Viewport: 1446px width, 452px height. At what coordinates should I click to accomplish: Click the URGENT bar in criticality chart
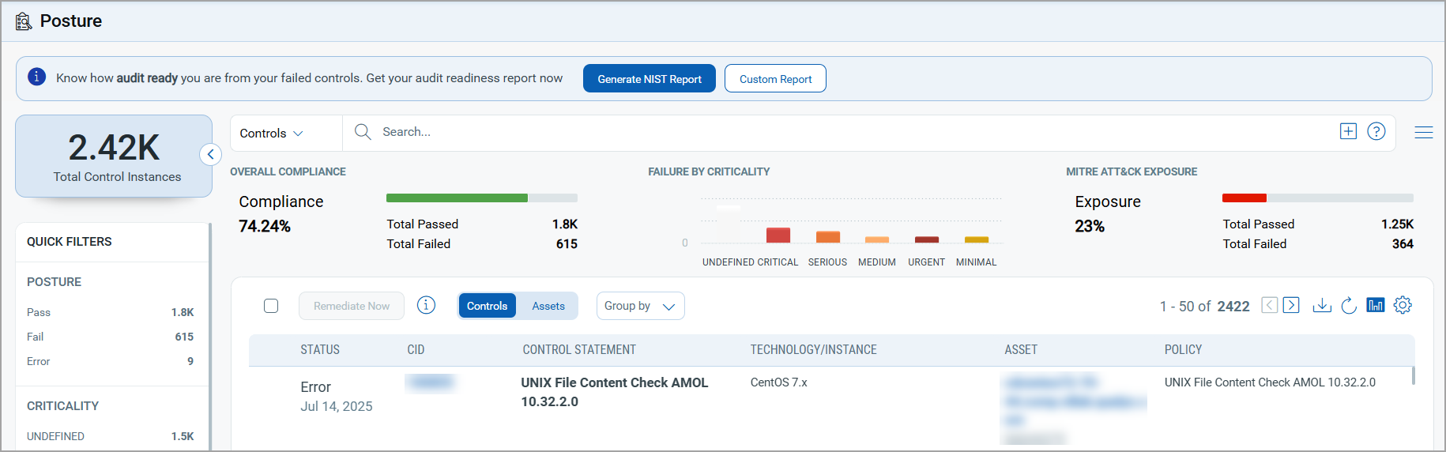click(x=927, y=239)
